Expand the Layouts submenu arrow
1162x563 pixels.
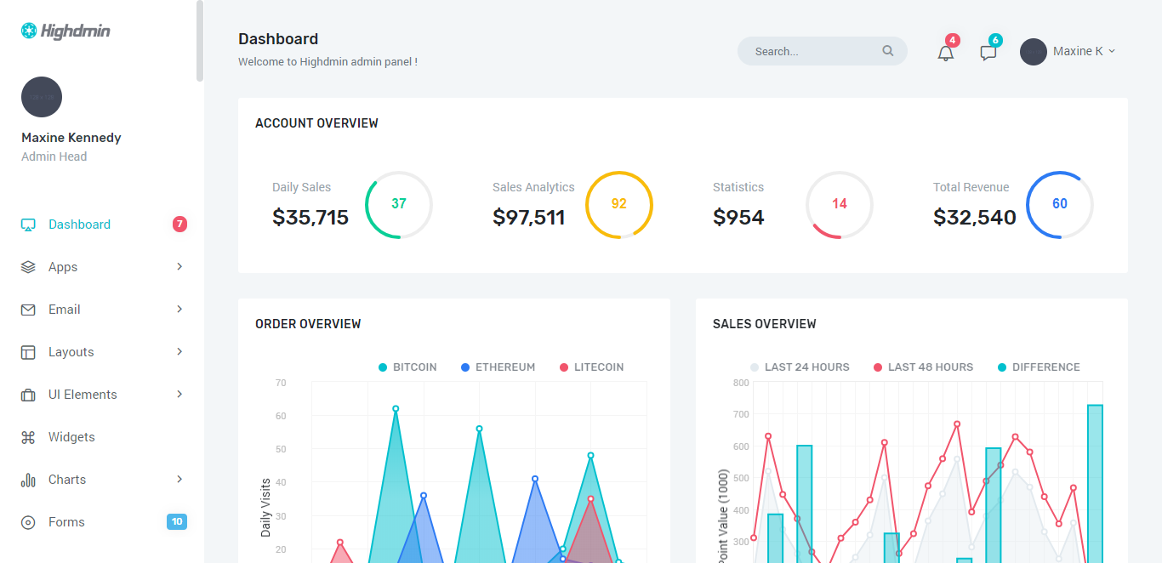point(179,352)
